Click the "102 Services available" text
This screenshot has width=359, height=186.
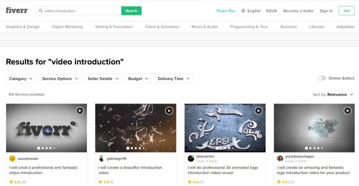26,94
